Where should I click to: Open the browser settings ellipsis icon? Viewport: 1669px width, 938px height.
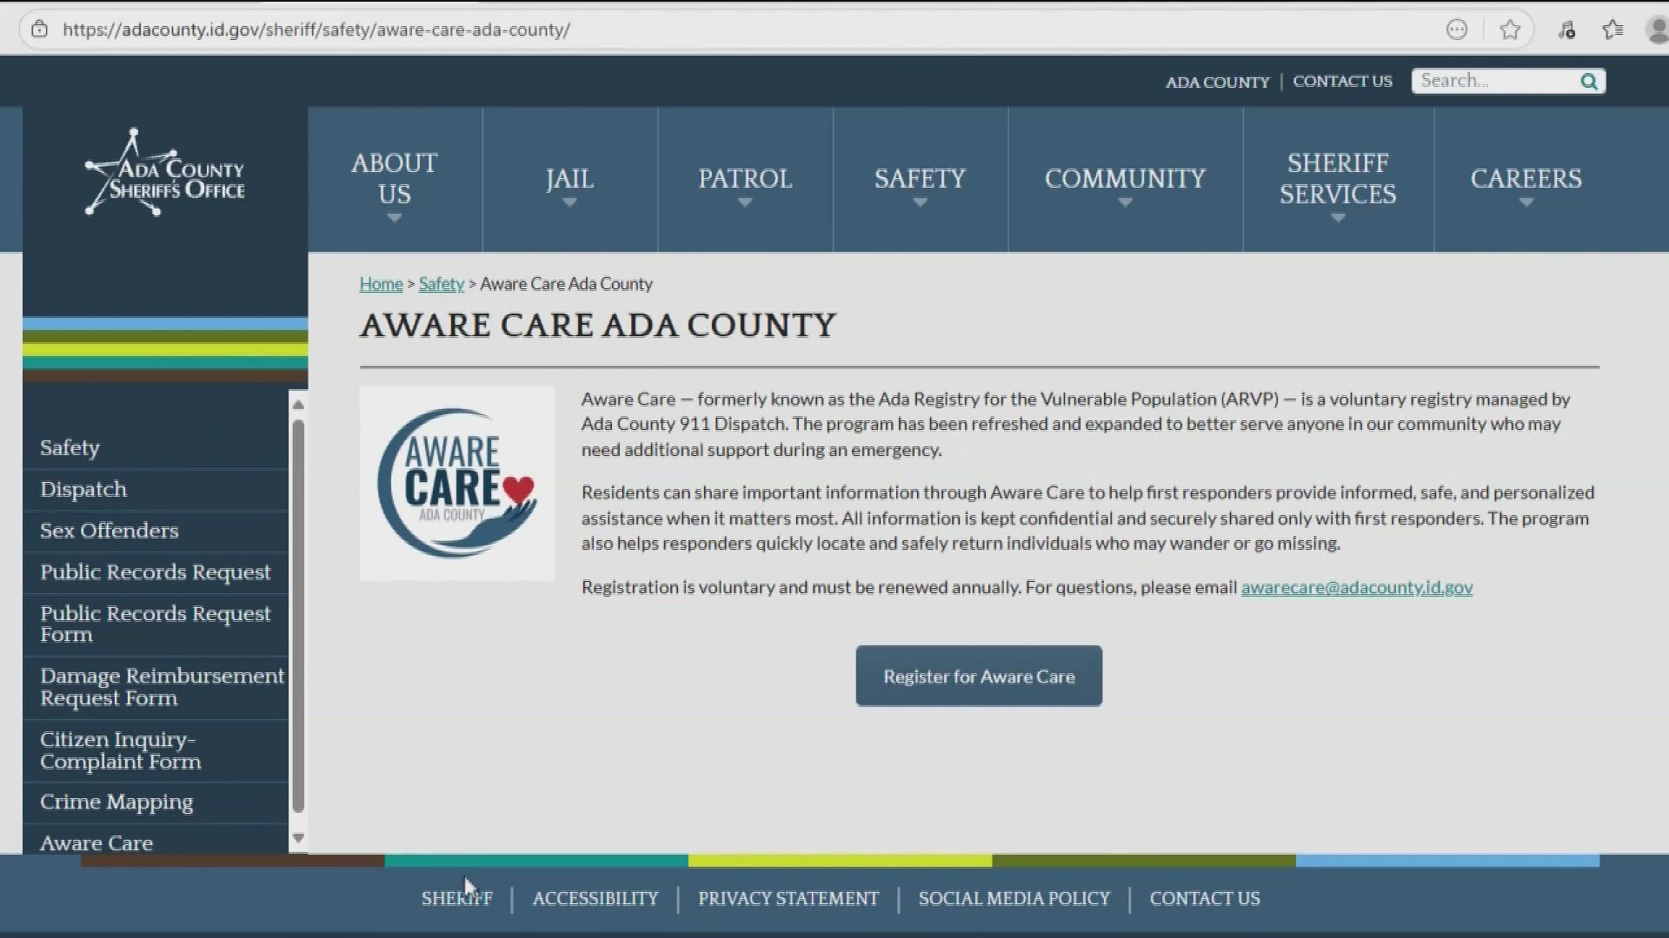click(1456, 29)
